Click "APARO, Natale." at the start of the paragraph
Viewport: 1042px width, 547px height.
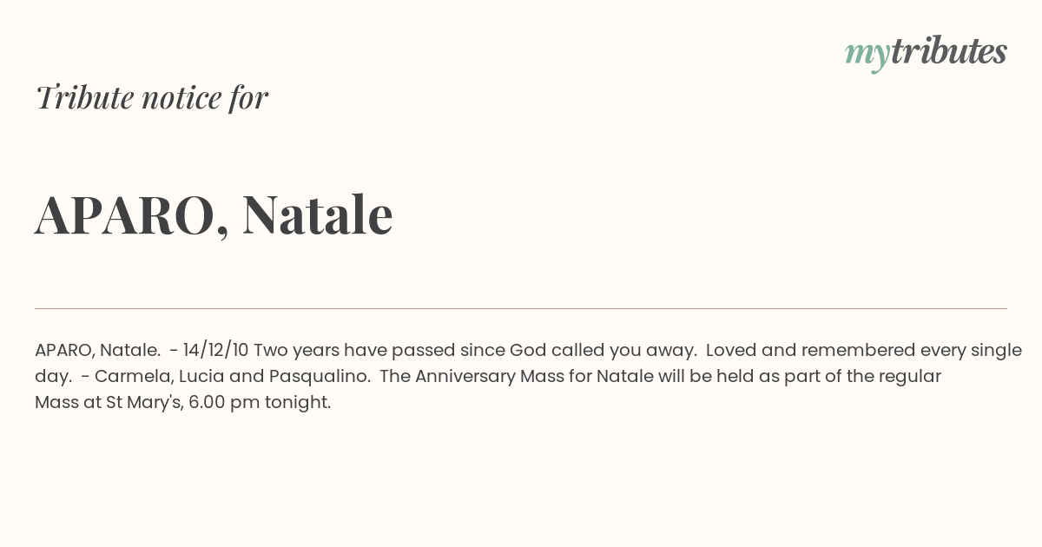coord(97,350)
